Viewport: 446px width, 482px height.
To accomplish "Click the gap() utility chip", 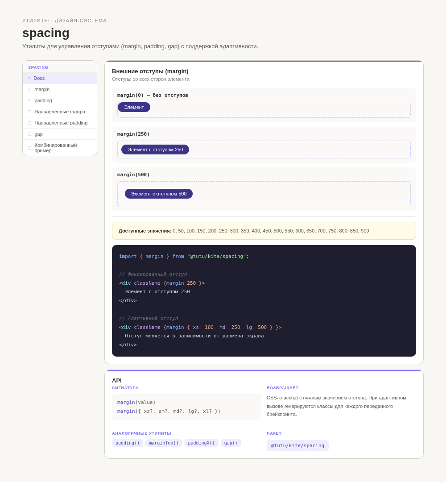I will tap(231, 443).
